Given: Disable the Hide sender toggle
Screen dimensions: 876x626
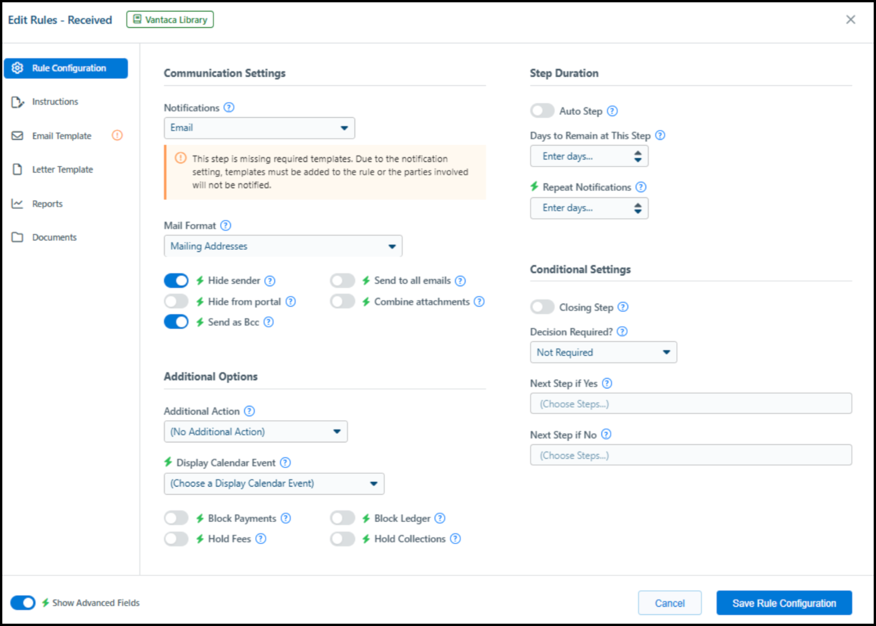Looking at the screenshot, I should coord(176,280).
